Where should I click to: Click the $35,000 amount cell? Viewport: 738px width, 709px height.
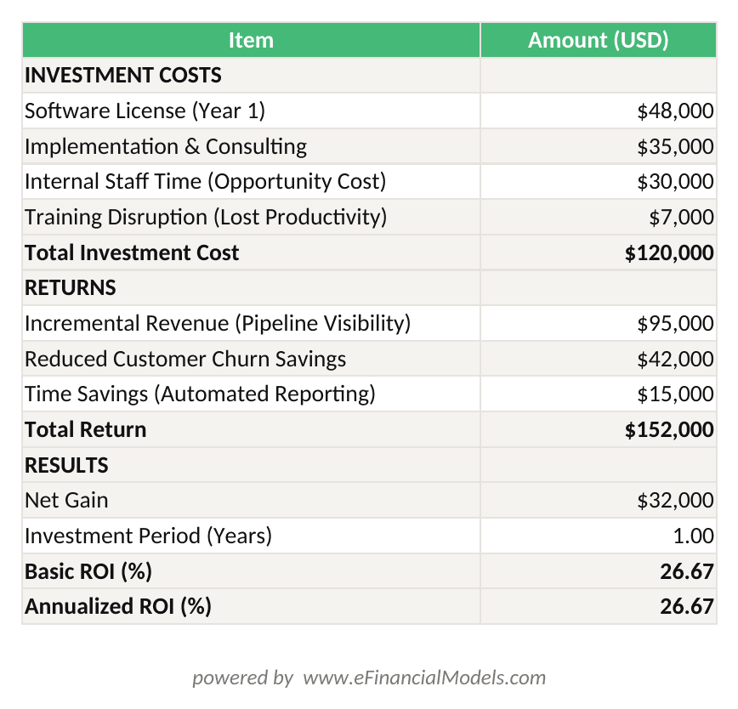point(599,146)
